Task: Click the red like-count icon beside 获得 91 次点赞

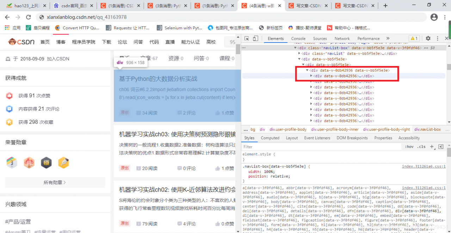Action: click(10, 96)
